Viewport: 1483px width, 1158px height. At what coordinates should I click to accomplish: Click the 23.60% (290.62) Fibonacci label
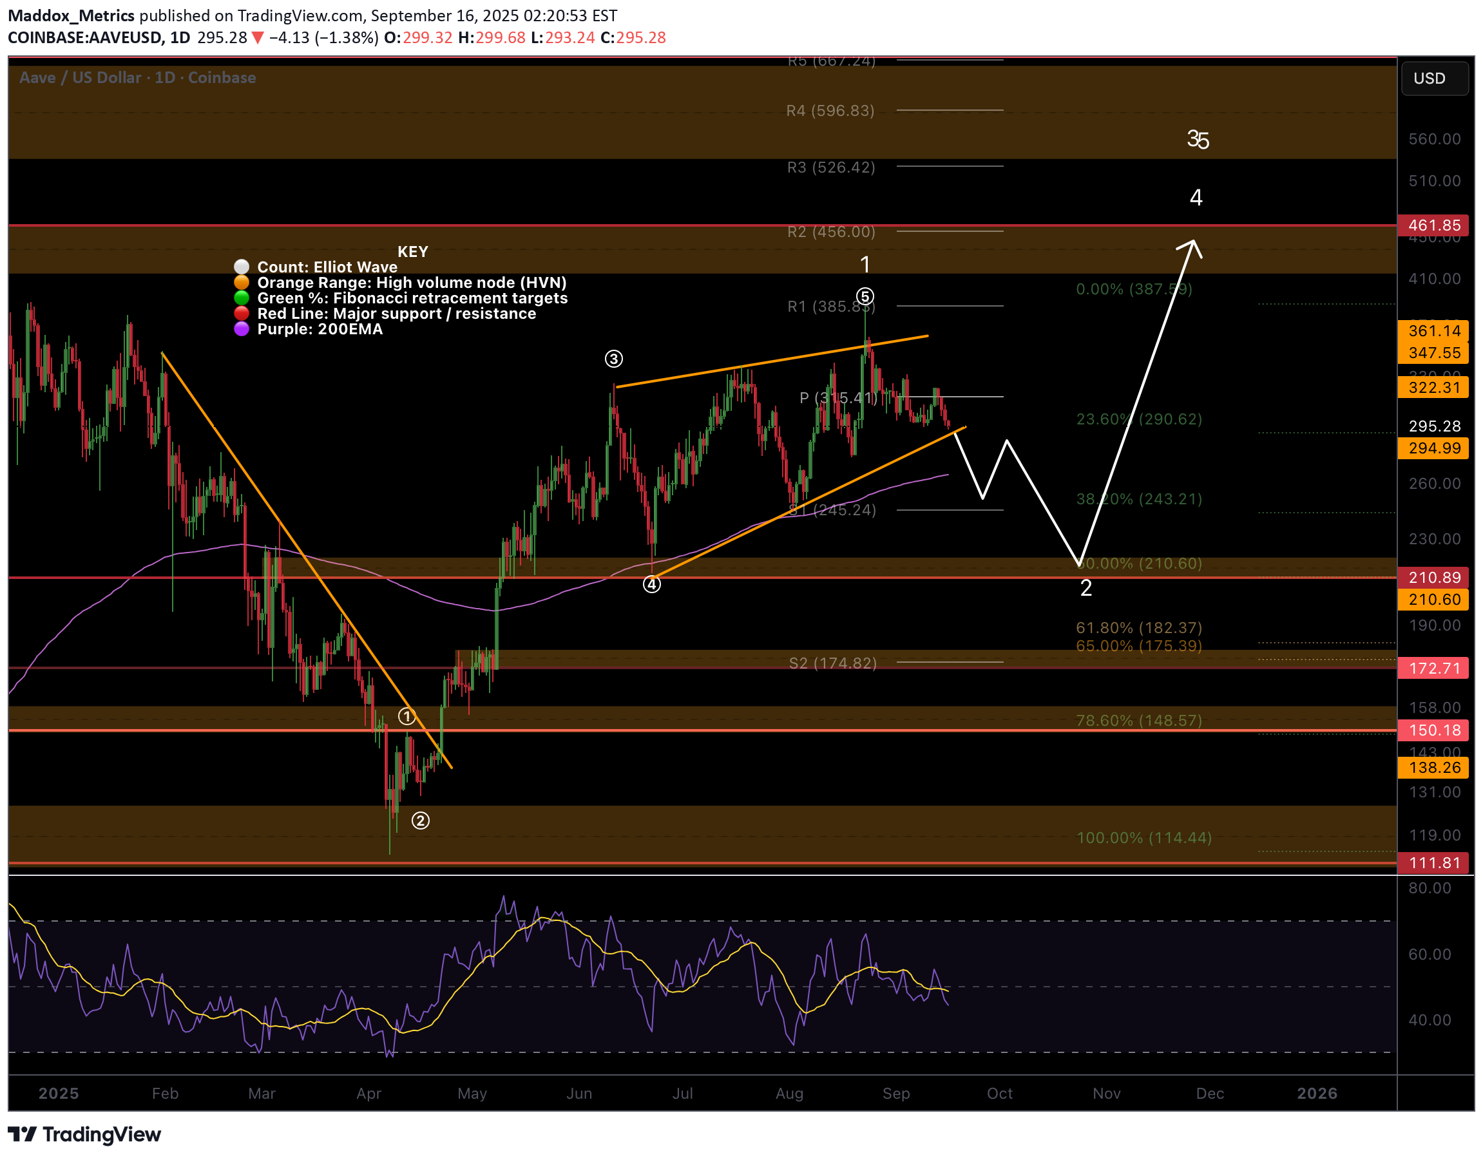pyautogui.click(x=1139, y=419)
